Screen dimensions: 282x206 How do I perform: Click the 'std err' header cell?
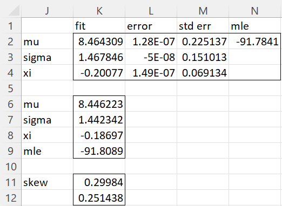click(x=203, y=25)
